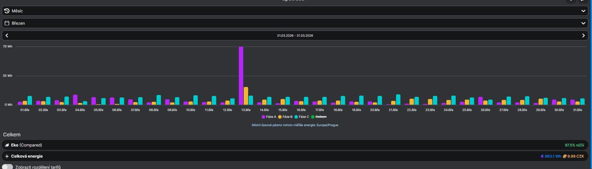
Task: Open the Měsíc period dropdown chevron
Action: (x=583, y=11)
